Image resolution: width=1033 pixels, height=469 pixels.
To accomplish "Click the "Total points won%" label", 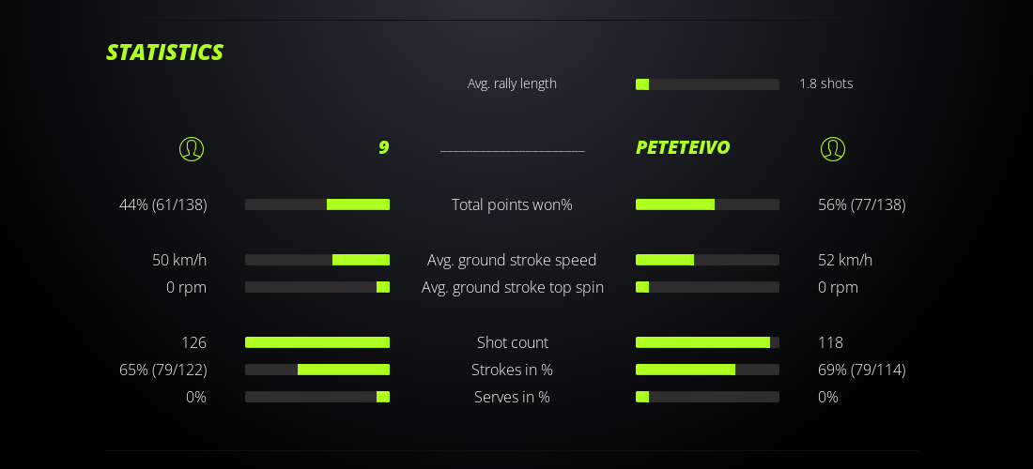I will 512,204.
